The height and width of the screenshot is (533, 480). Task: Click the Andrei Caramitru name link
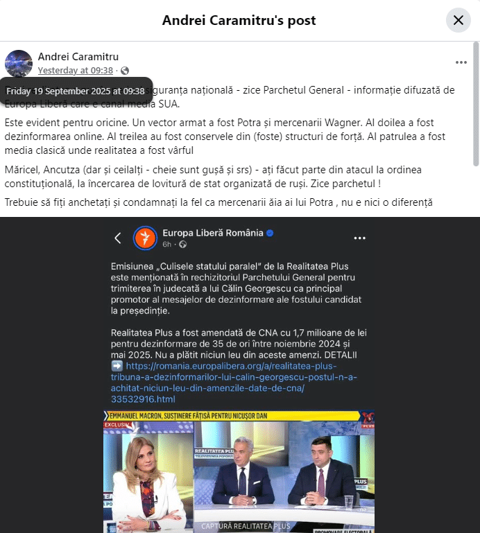78,57
